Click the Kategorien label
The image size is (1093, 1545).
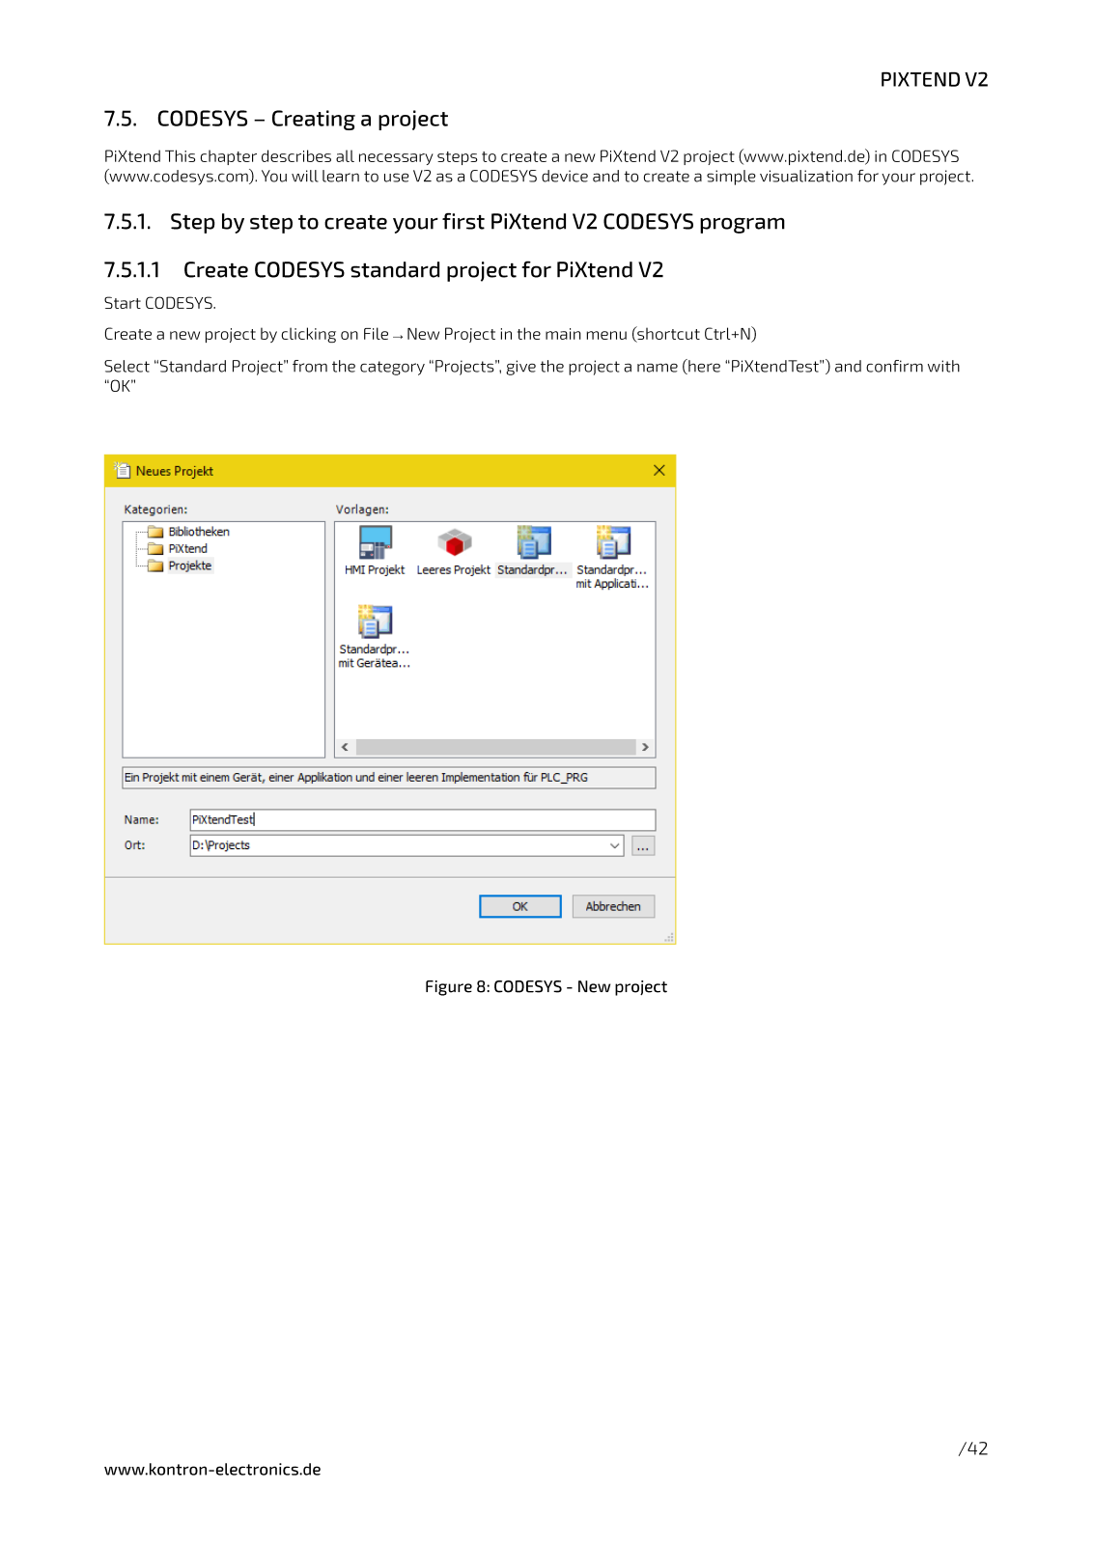(156, 510)
